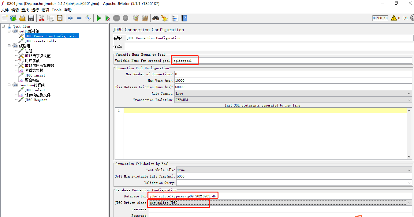Click the elapsed time display 00:00:10
414x217 pixels.
tap(380, 18)
